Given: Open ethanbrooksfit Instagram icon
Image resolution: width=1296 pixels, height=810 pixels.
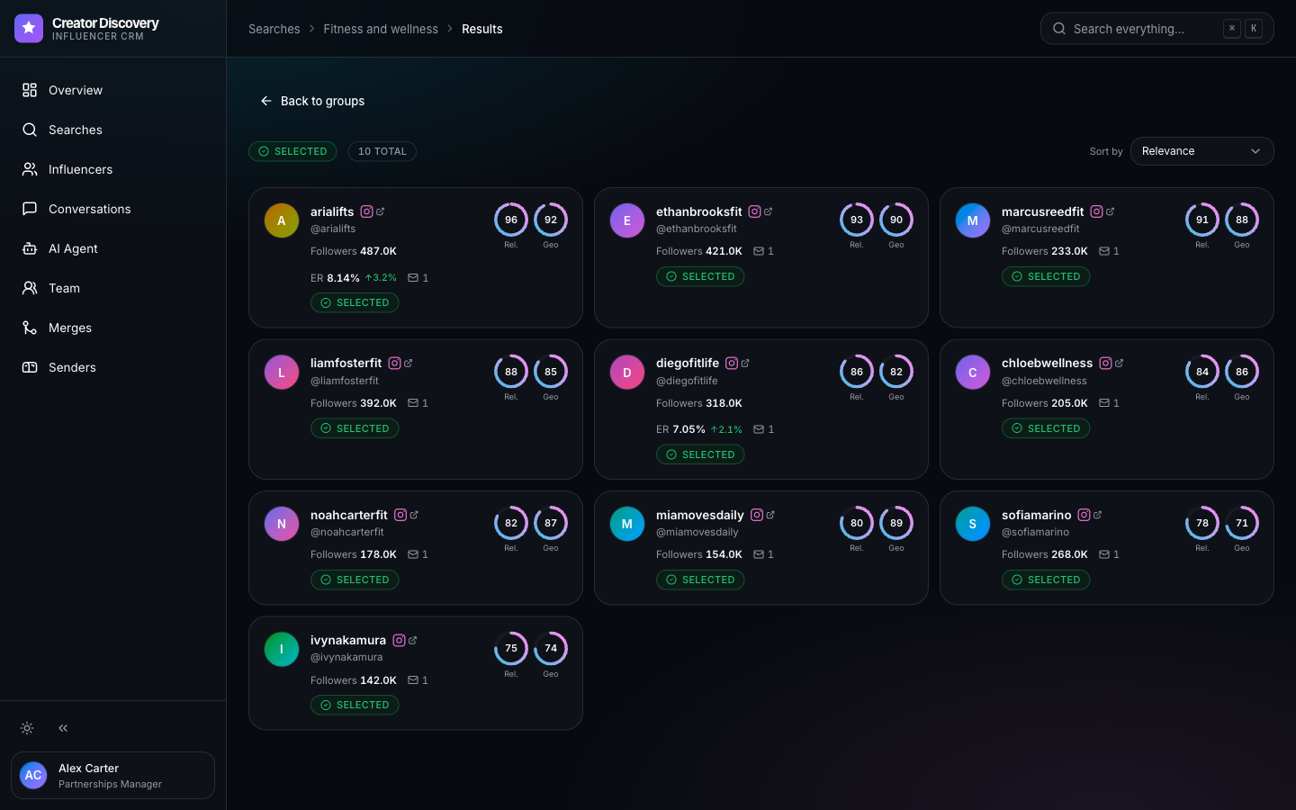Looking at the screenshot, I should point(755,211).
